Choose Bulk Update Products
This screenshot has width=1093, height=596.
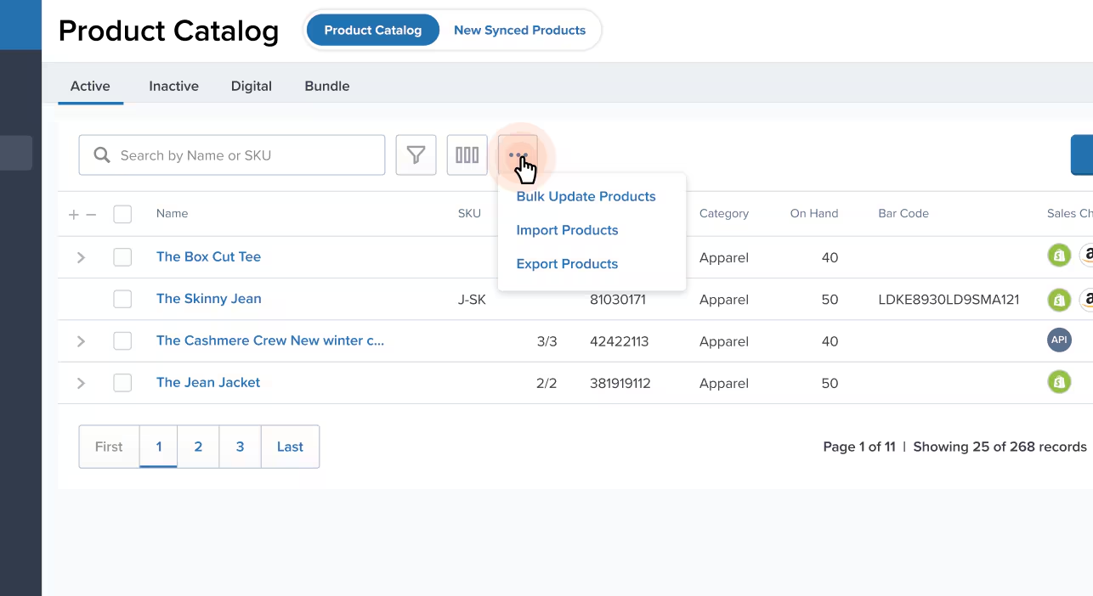pos(586,196)
